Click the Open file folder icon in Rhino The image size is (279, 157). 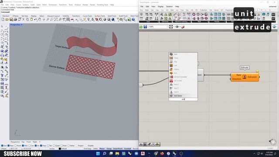7,19
